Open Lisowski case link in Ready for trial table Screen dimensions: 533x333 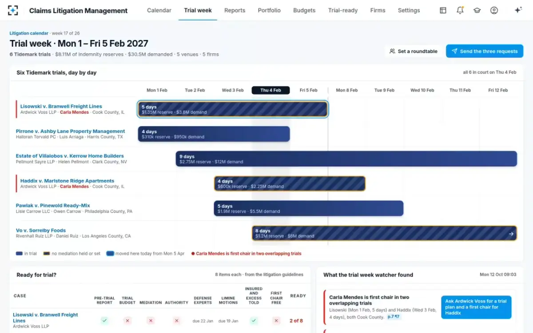coord(45,317)
